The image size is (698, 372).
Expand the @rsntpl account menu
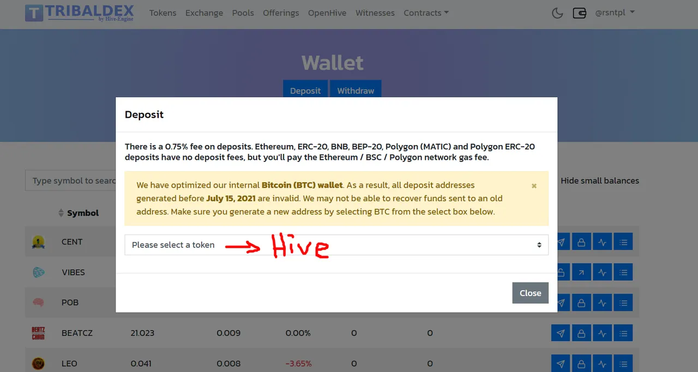coord(615,13)
